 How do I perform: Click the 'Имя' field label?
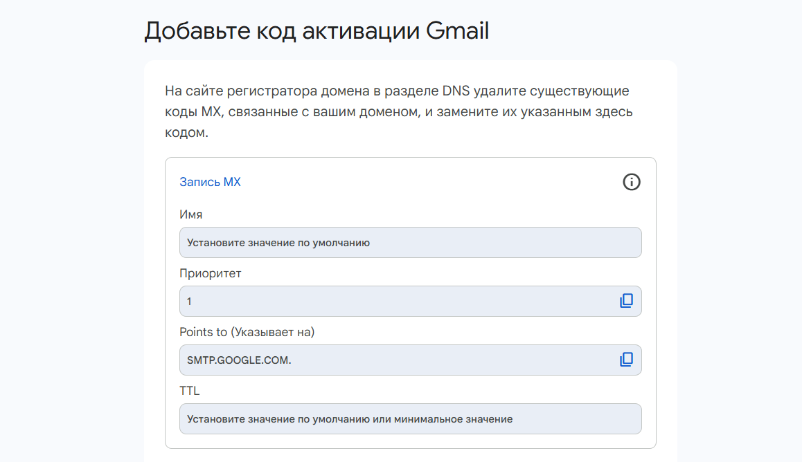tap(190, 214)
